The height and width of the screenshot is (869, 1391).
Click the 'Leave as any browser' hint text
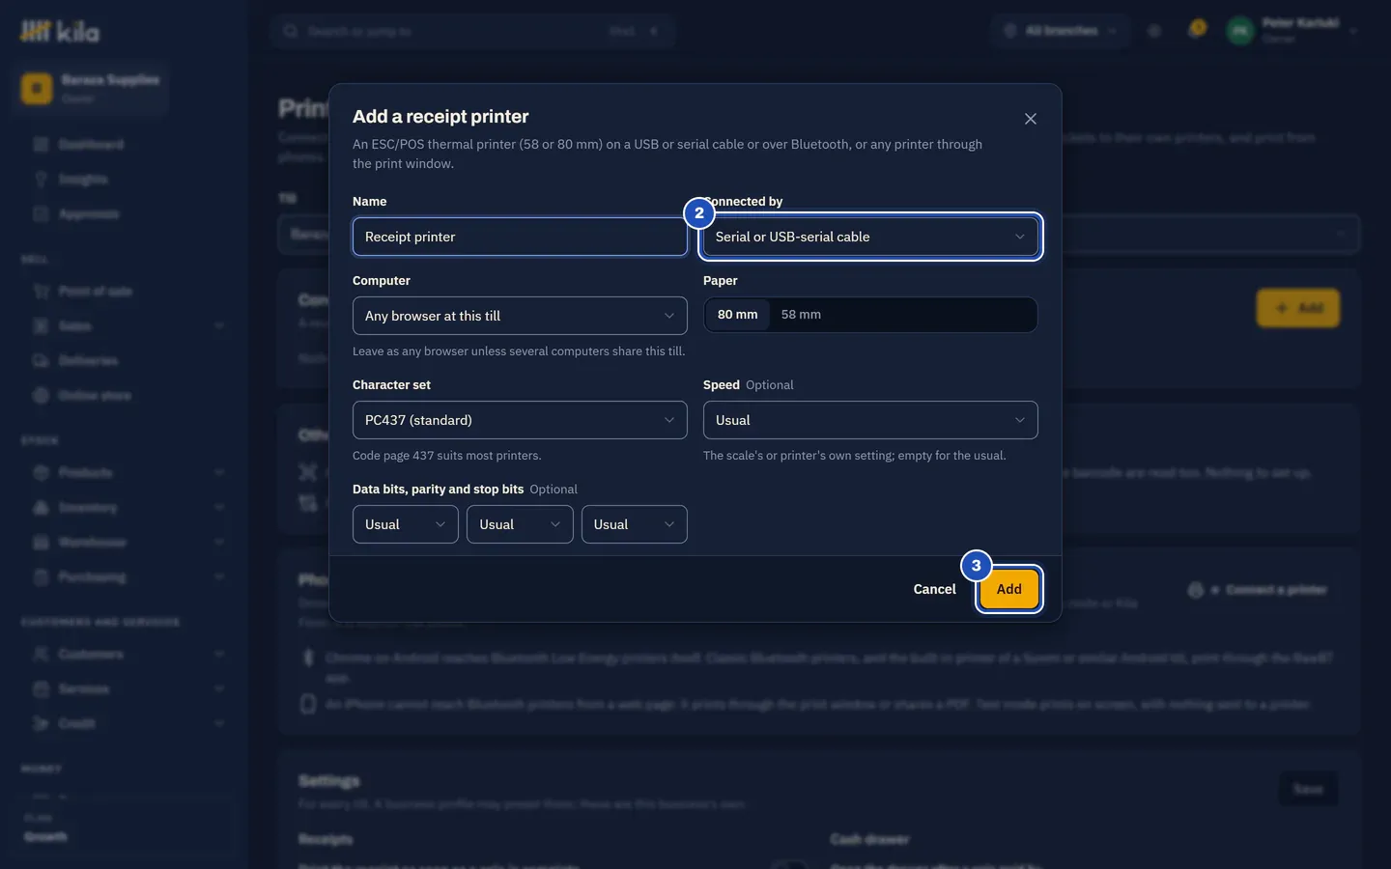519,351
